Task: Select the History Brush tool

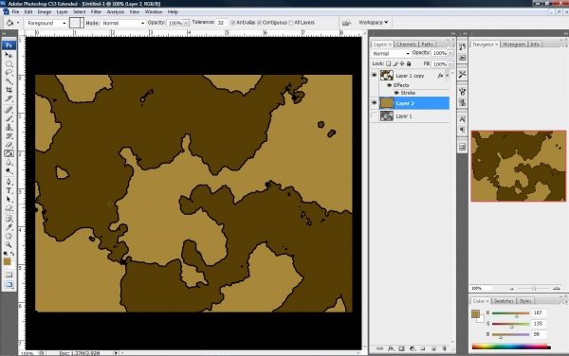Action: (9, 135)
